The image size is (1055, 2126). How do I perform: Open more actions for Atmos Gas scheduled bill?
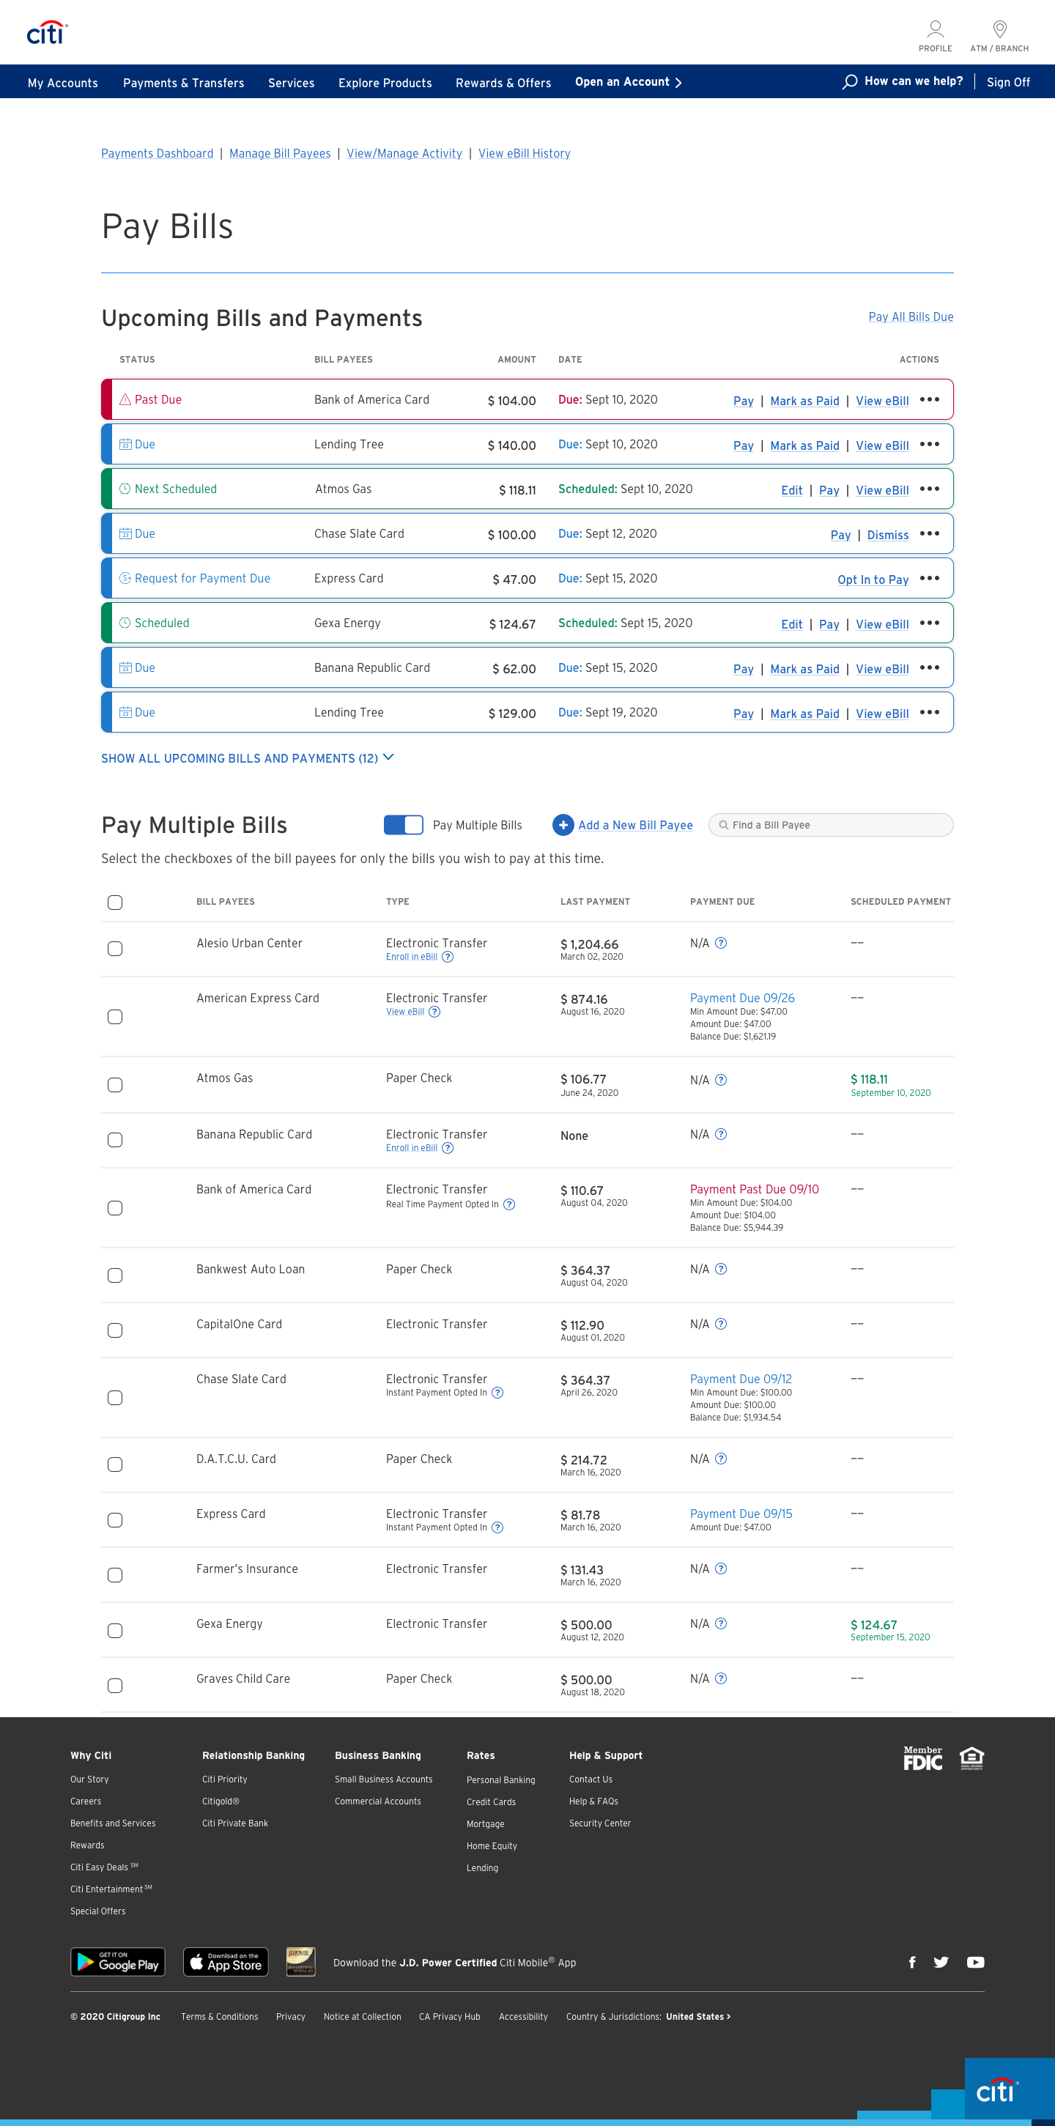point(930,489)
